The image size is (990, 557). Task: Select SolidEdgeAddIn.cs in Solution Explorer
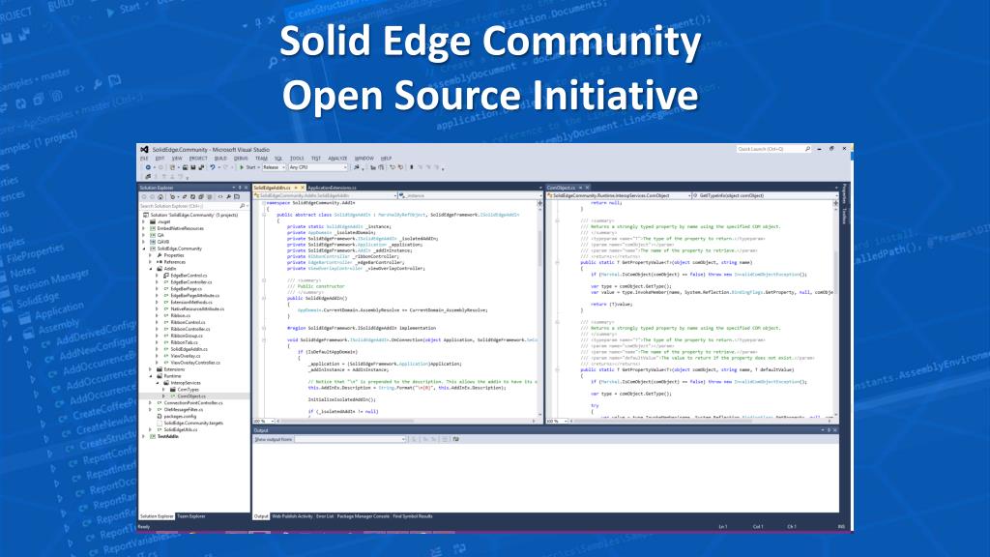(x=189, y=349)
